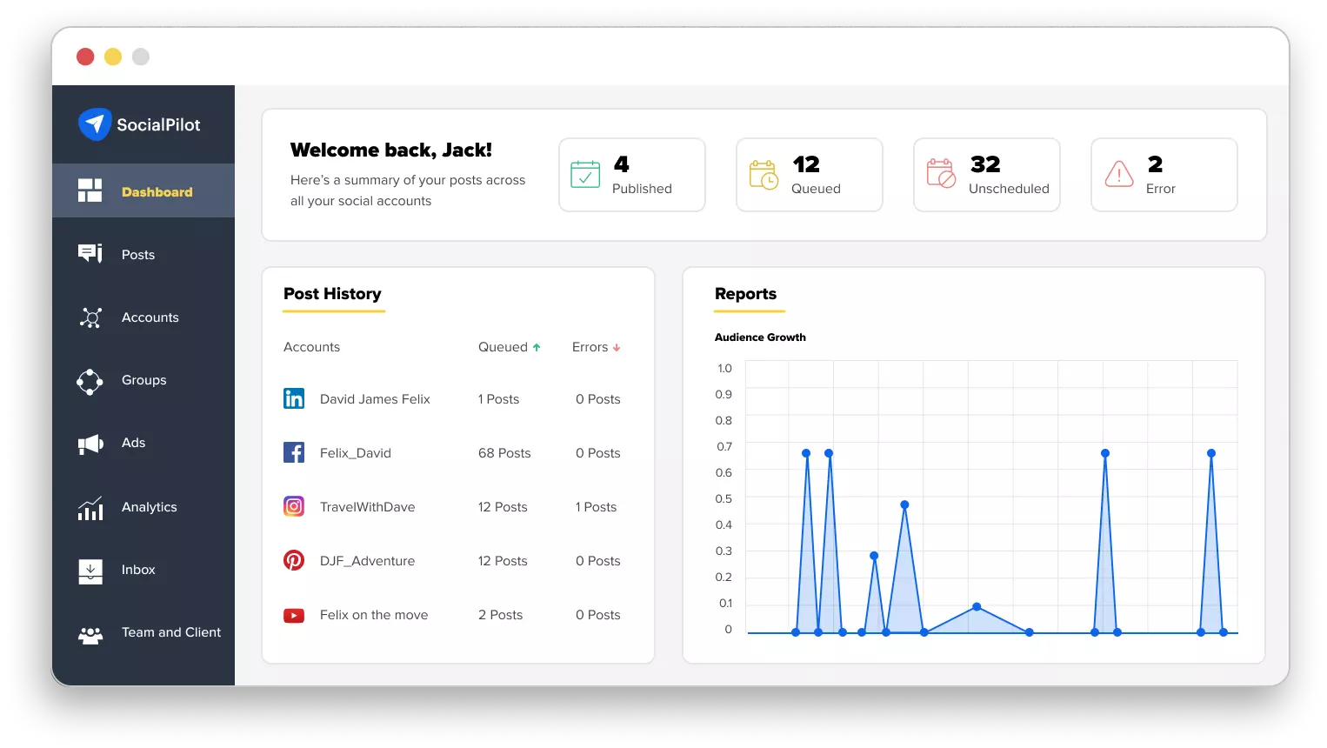Click the SocialPilot paper-plane logo
The height and width of the screenshot is (748, 1327).
tap(96, 124)
